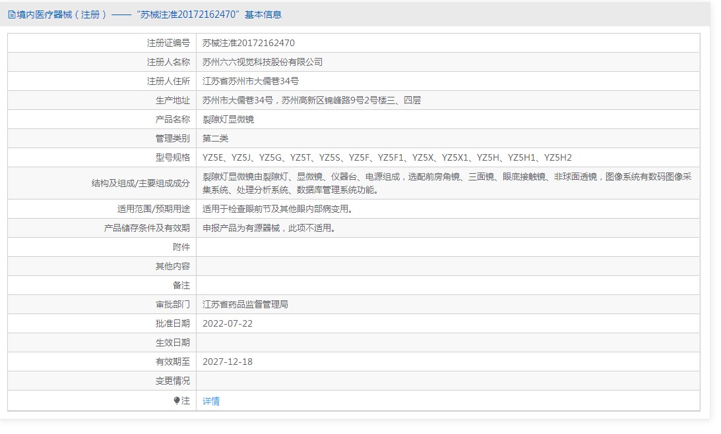
Task: Click the 备注 label cell
Action: (102, 285)
